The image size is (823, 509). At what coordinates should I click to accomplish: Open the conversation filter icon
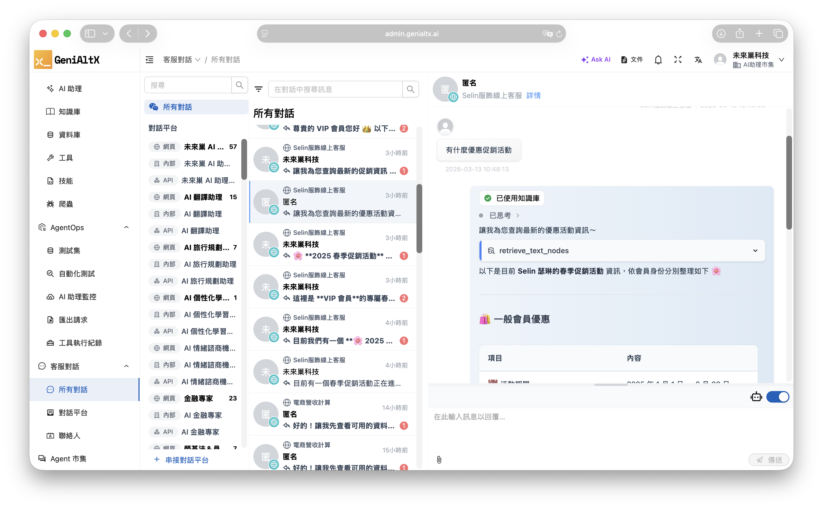pyautogui.click(x=258, y=89)
